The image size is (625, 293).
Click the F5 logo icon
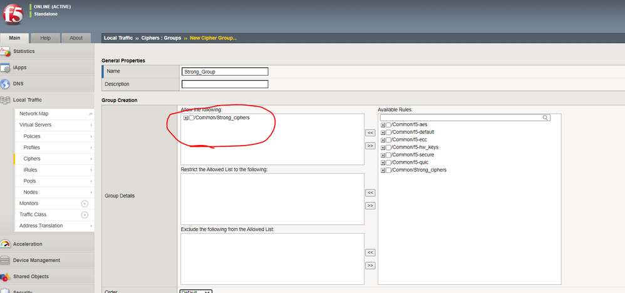pyautogui.click(x=13, y=15)
